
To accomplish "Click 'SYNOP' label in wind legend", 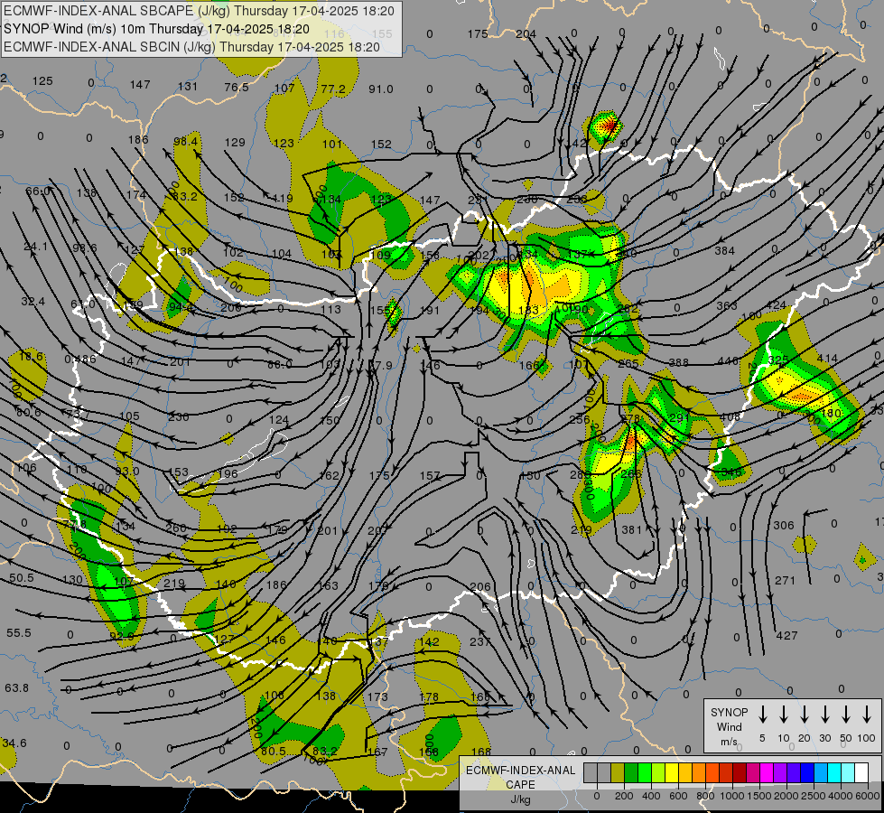I will pos(729,712).
